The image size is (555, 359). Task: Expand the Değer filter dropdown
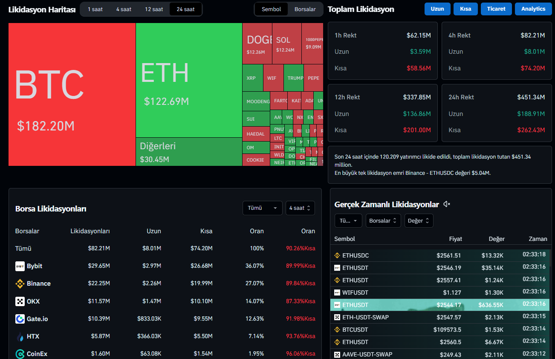point(419,221)
